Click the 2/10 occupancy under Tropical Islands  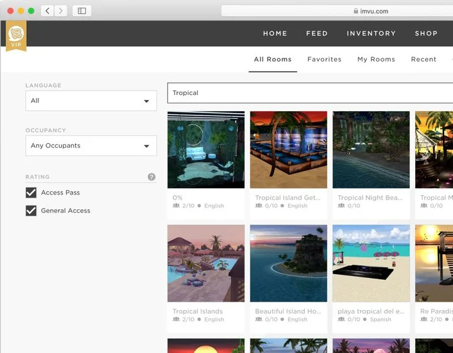[189, 319]
